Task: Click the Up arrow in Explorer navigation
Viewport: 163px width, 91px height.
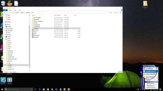Action: click(11, 13)
